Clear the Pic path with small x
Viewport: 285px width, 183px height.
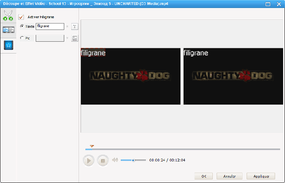coord(67,38)
